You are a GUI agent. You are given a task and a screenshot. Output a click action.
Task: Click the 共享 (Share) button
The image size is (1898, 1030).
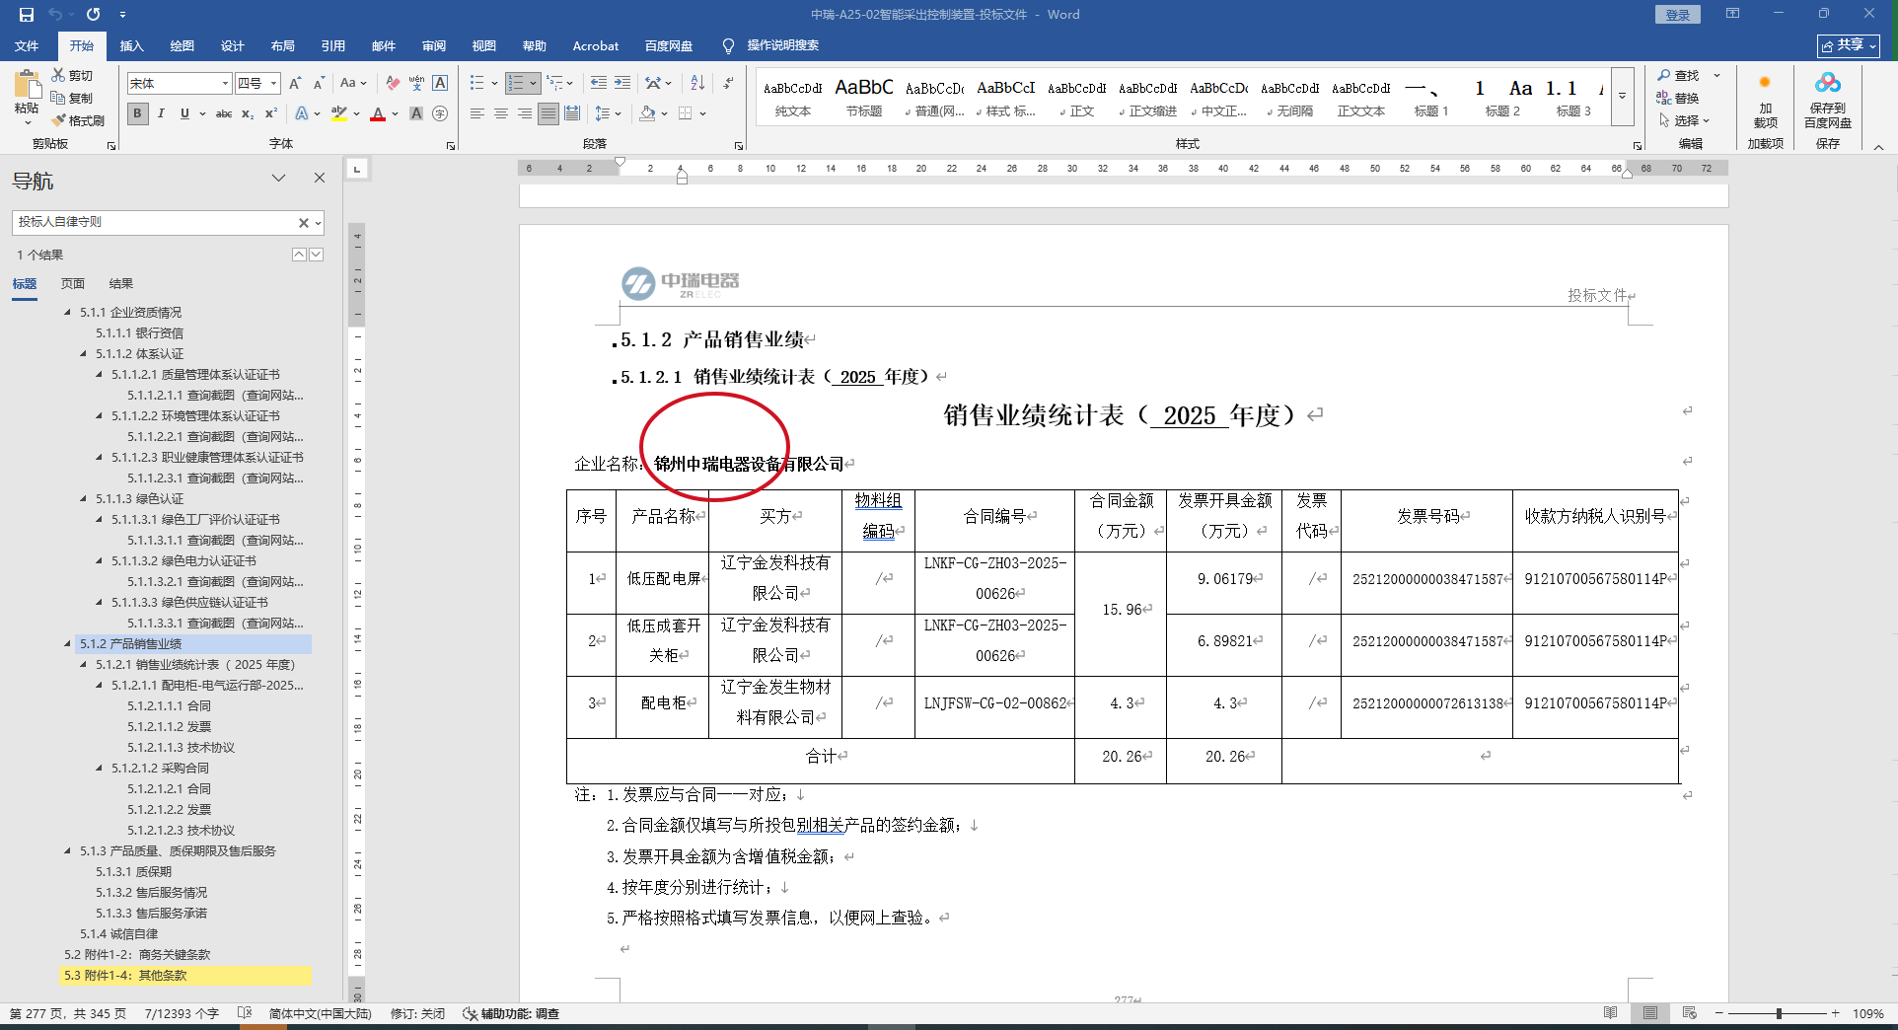pyautogui.click(x=1848, y=45)
